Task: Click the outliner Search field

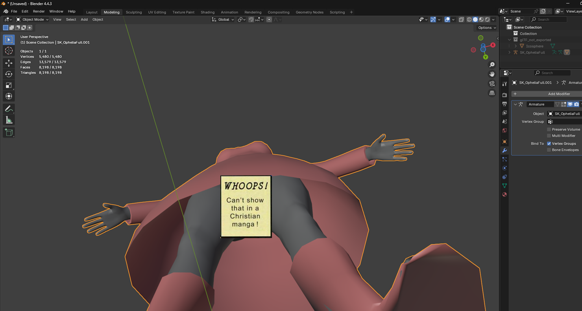Action: [549, 19]
